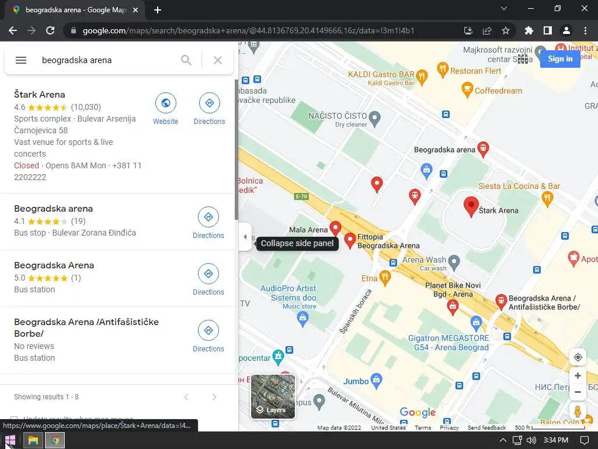
Task: Clear the search with the X icon
Action: (218, 60)
